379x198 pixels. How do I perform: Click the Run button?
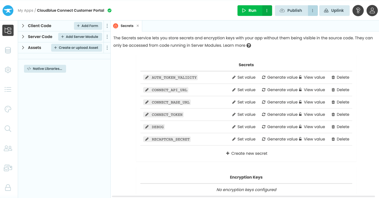click(250, 10)
